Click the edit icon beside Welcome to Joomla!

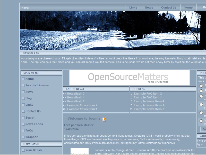tap(104, 119)
